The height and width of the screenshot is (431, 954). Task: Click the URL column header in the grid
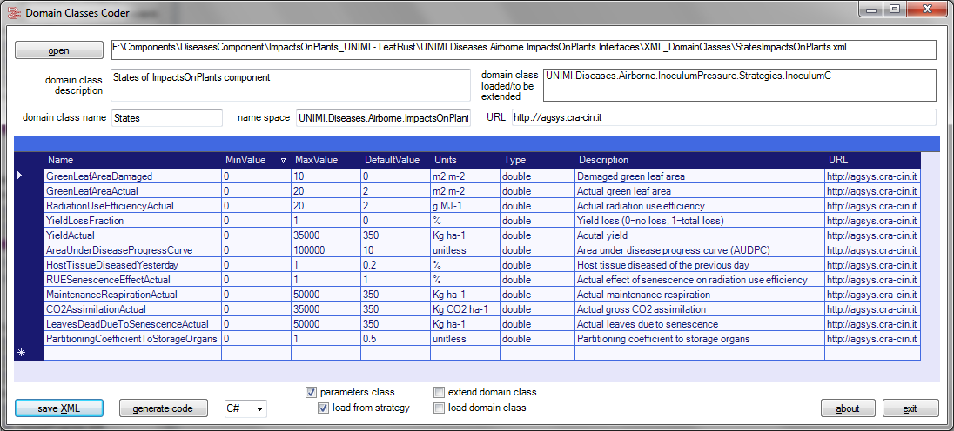coord(872,160)
